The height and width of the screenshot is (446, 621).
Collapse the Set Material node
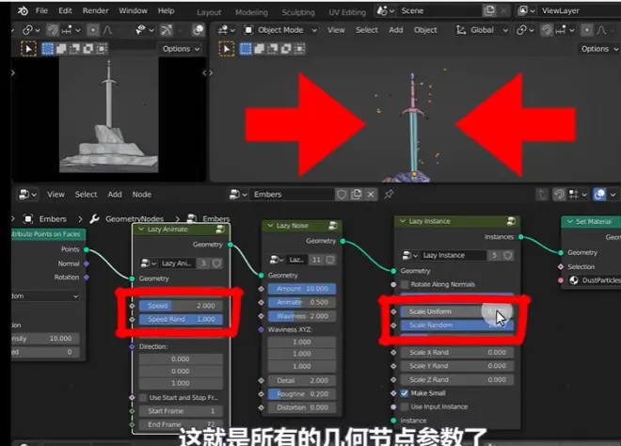click(x=570, y=221)
